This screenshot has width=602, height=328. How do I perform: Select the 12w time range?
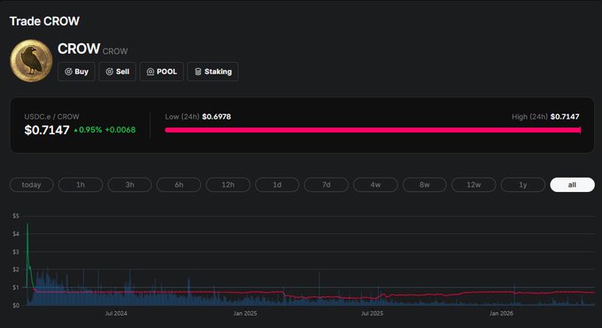[474, 185]
